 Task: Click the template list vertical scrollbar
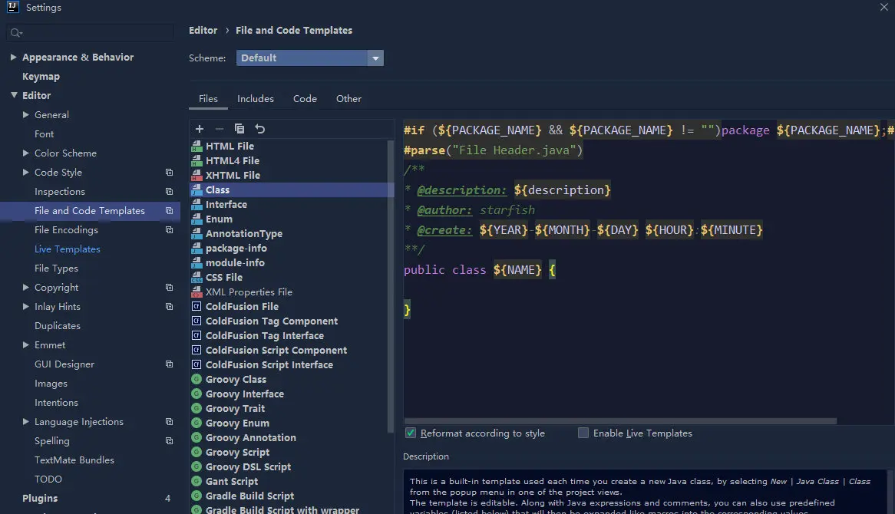(x=391, y=285)
